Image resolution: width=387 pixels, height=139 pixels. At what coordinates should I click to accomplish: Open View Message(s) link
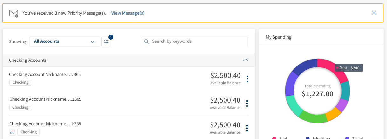click(128, 13)
